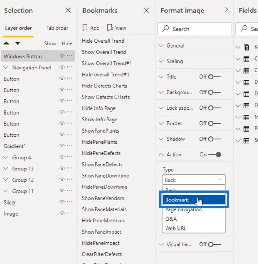Toggle visibility of Gradient1 layer
This screenshot has height=264, width=258.
pos(62,146)
